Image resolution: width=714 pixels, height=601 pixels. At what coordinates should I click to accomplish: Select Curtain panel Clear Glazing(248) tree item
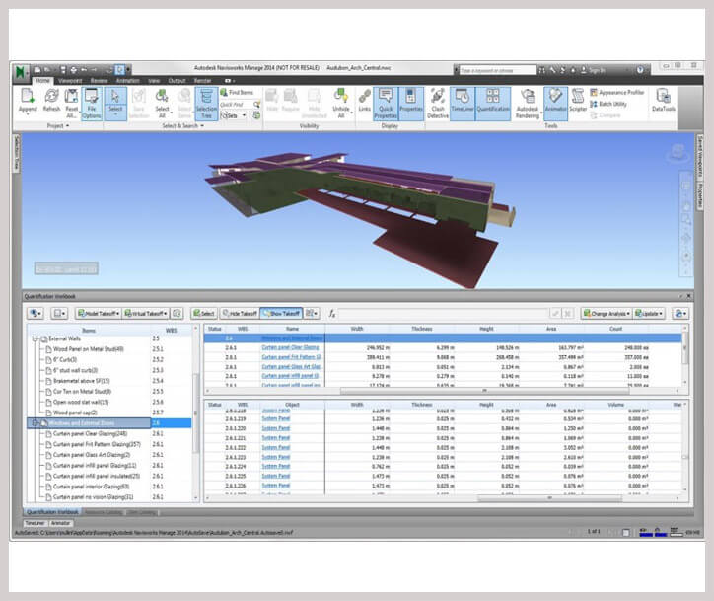click(90, 434)
